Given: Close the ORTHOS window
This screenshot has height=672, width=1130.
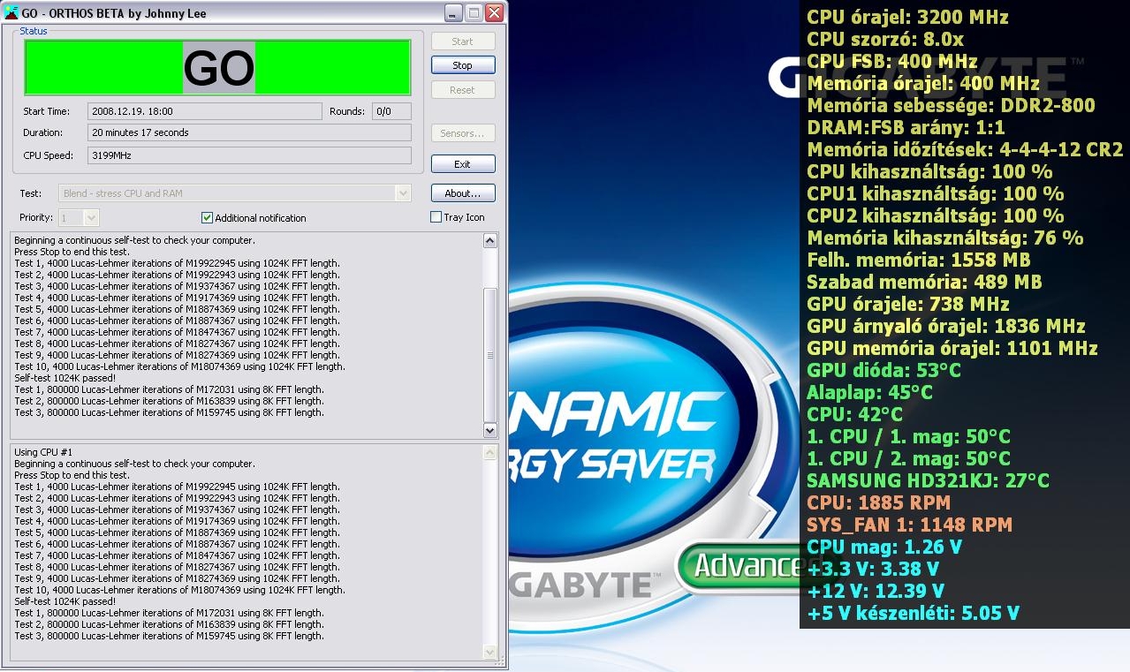Looking at the screenshot, I should pos(494,13).
